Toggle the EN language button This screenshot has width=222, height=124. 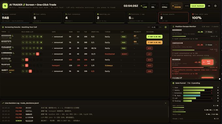(x=209, y=6)
